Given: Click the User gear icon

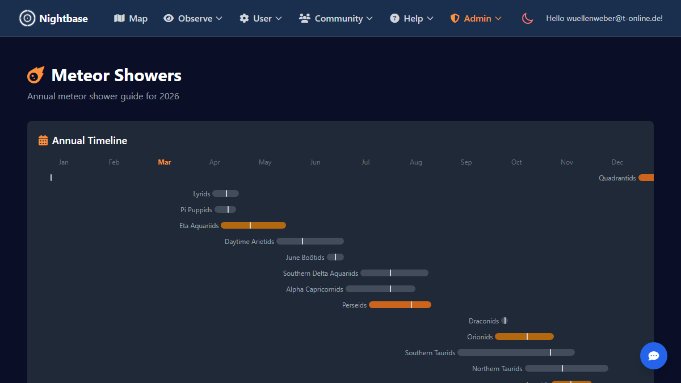Looking at the screenshot, I should 244,18.
